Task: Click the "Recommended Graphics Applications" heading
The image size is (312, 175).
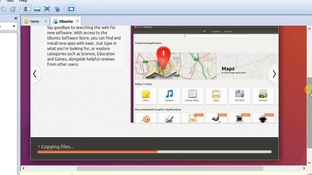Action: (x=158, y=109)
